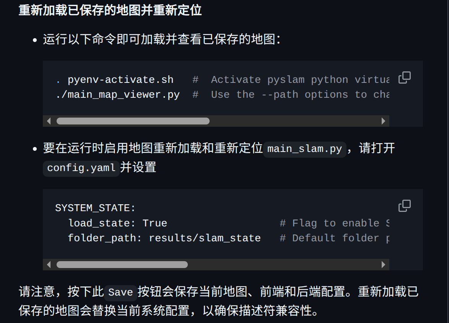The width and height of the screenshot is (449, 323).
Task: Click the SYSTEM_STATE: line in yaml block
Action: [95, 208]
